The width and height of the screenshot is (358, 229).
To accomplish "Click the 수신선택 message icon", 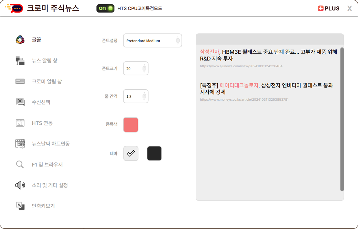I will [20, 102].
